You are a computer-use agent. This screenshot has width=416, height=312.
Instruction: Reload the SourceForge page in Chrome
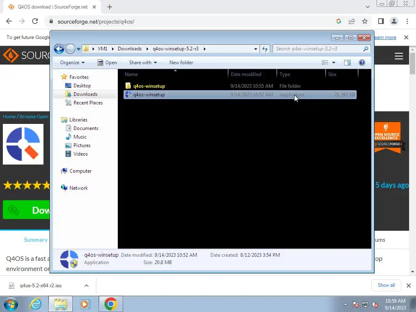click(35, 22)
